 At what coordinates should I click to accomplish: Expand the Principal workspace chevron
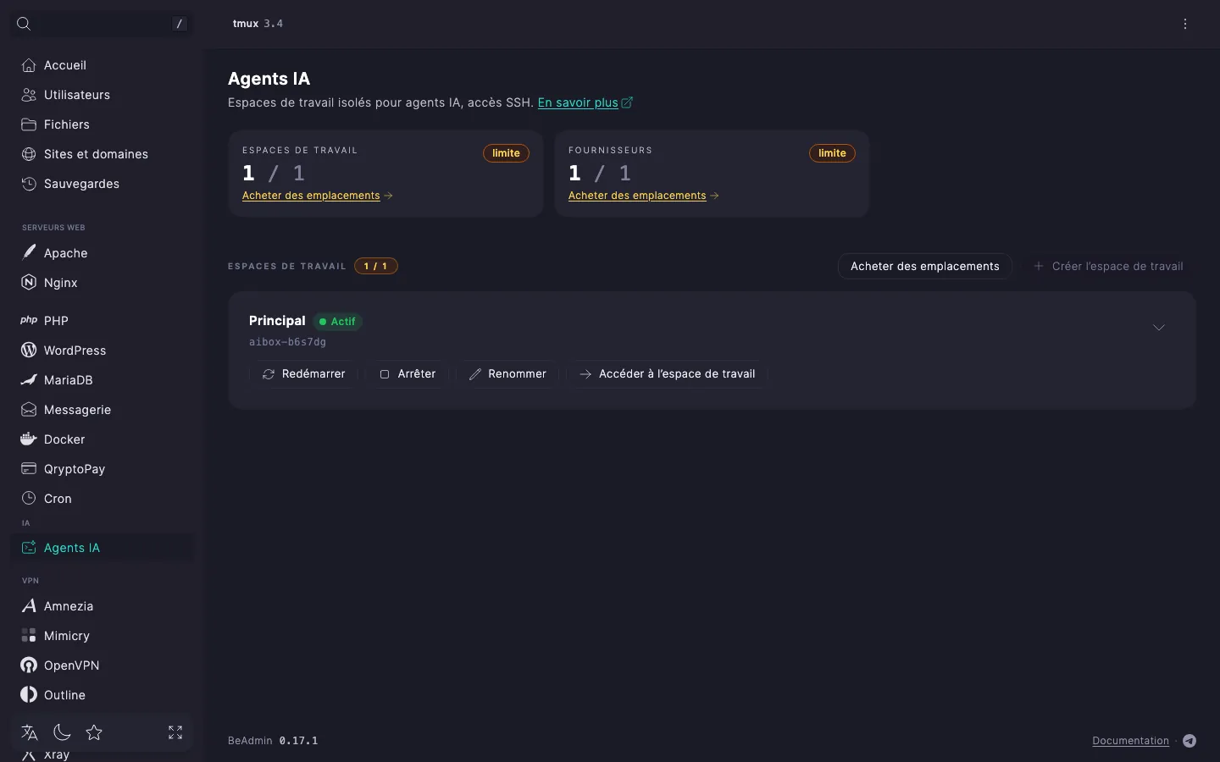tap(1159, 328)
